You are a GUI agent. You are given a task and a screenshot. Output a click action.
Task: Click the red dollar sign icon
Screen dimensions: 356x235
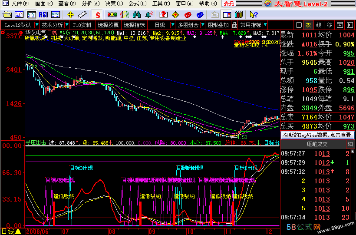pyautogui.click(x=98, y=15)
